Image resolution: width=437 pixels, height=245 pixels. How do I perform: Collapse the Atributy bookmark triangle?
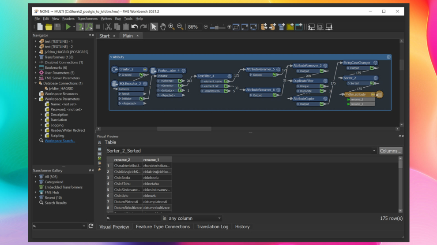(111, 57)
